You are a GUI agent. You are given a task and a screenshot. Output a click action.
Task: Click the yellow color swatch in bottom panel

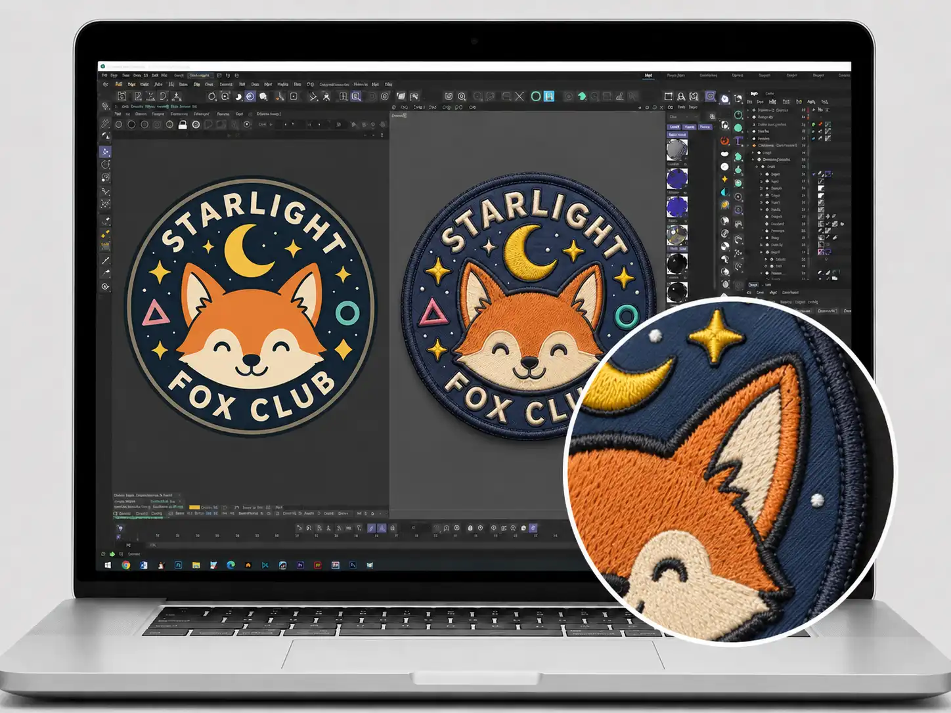tap(194, 507)
